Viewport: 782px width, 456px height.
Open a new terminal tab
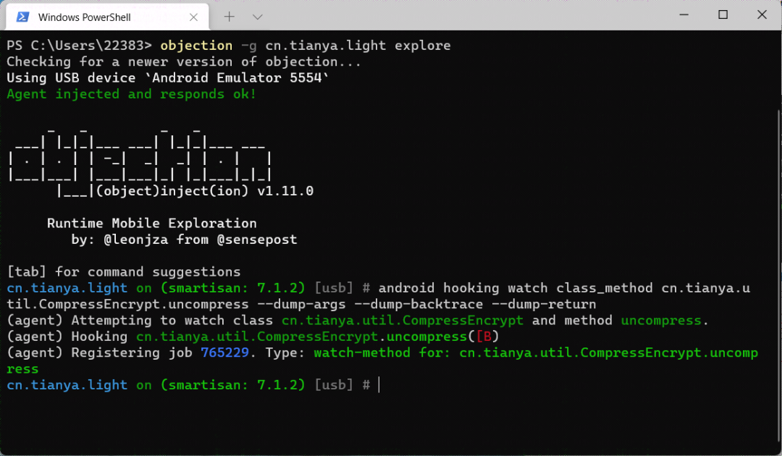229,17
